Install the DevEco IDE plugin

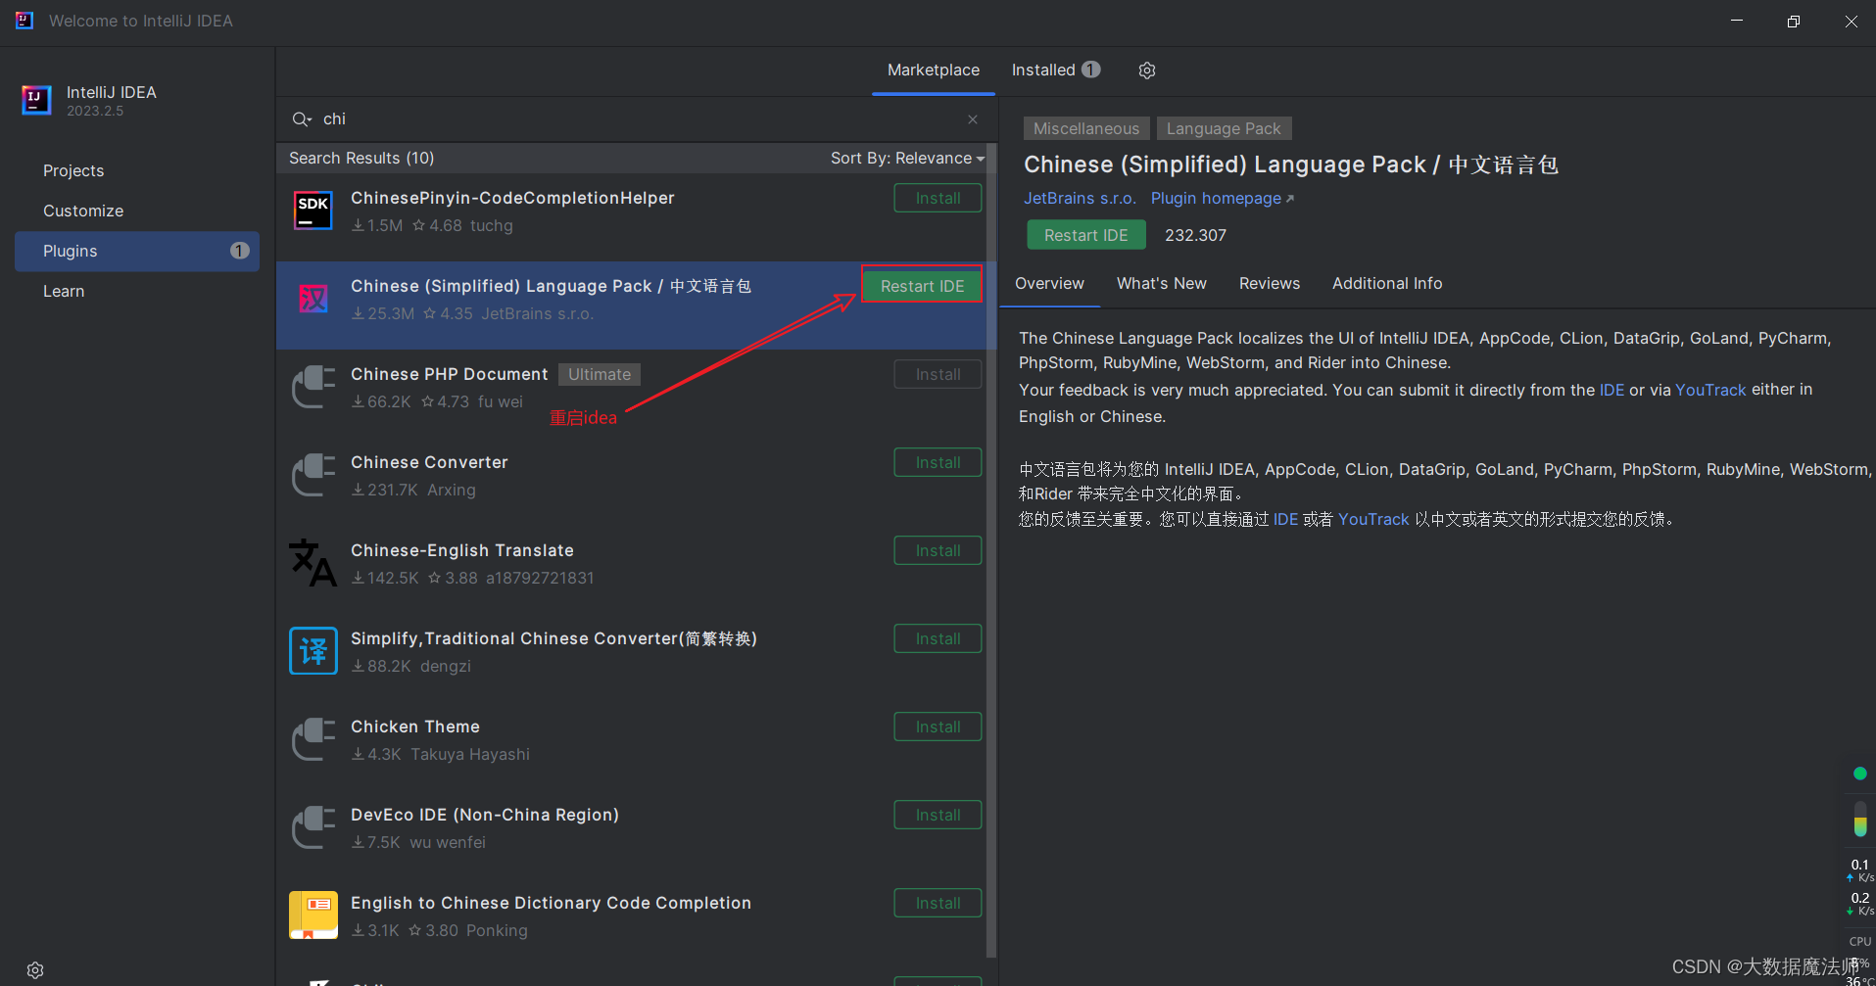[x=938, y=815]
